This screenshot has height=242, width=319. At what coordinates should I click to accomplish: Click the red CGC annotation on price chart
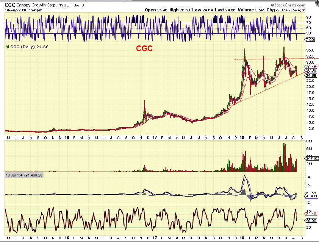(x=144, y=48)
